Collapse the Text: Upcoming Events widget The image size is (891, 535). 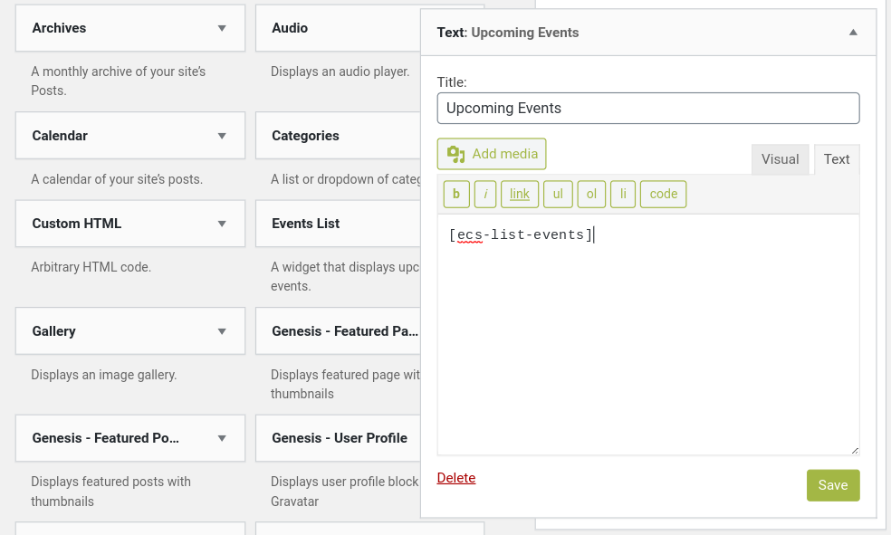pyautogui.click(x=853, y=33)
